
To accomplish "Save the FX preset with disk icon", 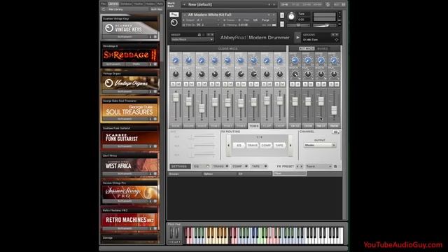I will (x=335, y=167).
